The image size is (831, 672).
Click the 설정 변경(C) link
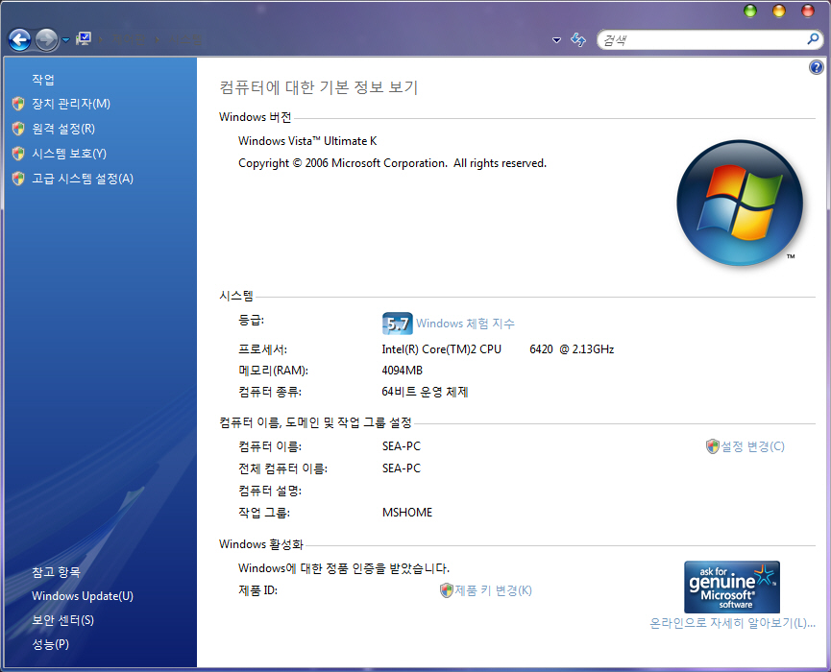752,446
